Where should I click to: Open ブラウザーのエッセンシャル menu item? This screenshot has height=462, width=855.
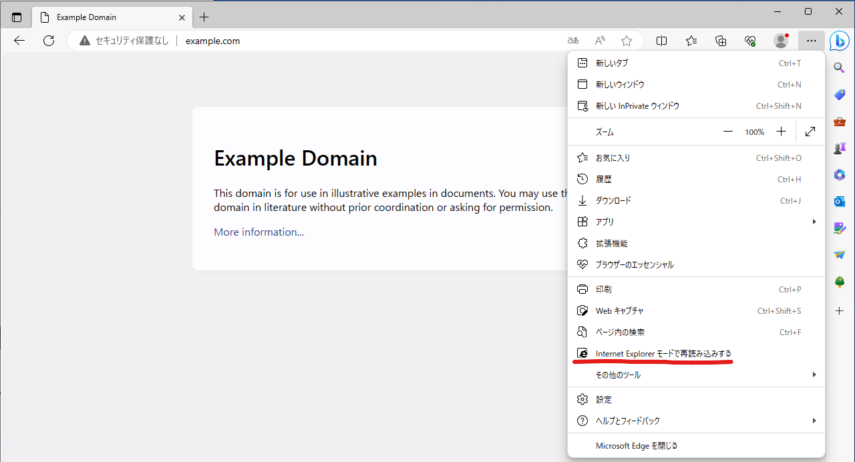tap(696, 265)
